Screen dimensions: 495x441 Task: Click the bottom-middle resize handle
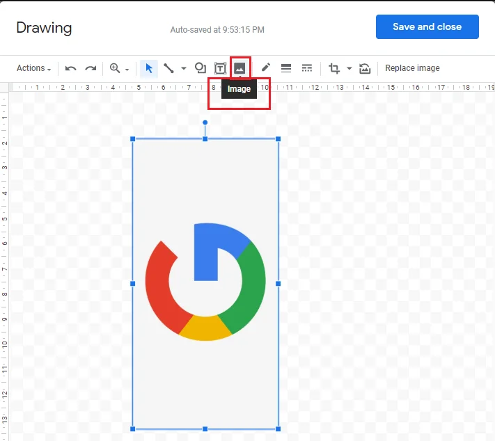205,428
